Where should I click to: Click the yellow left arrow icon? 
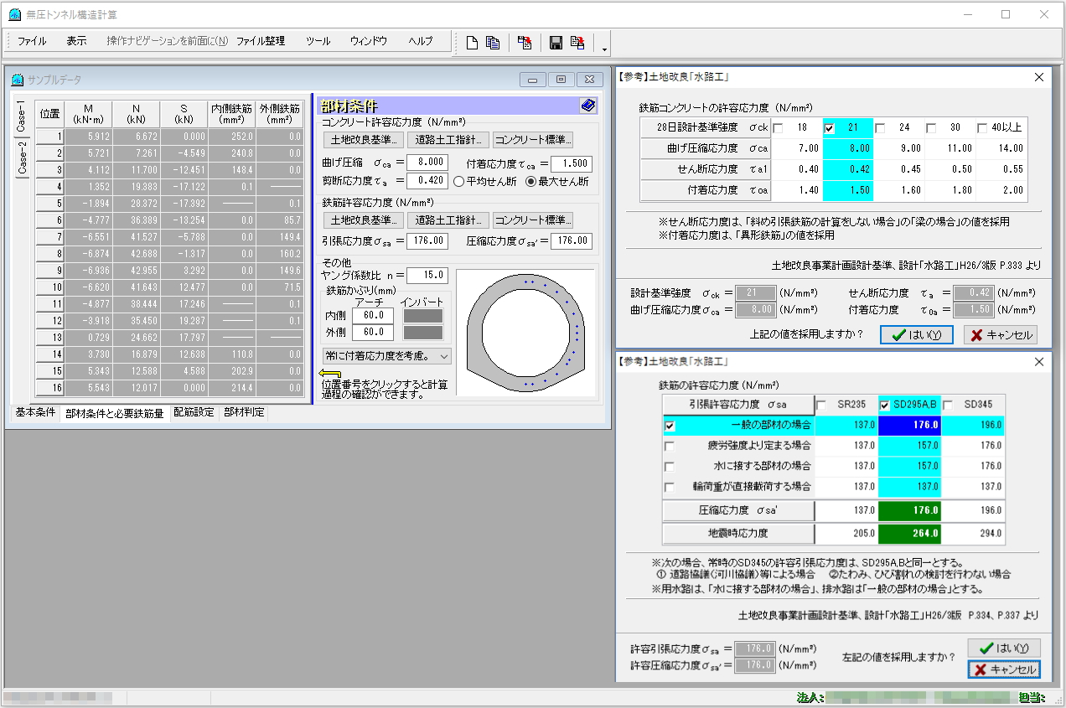(329, 374)
